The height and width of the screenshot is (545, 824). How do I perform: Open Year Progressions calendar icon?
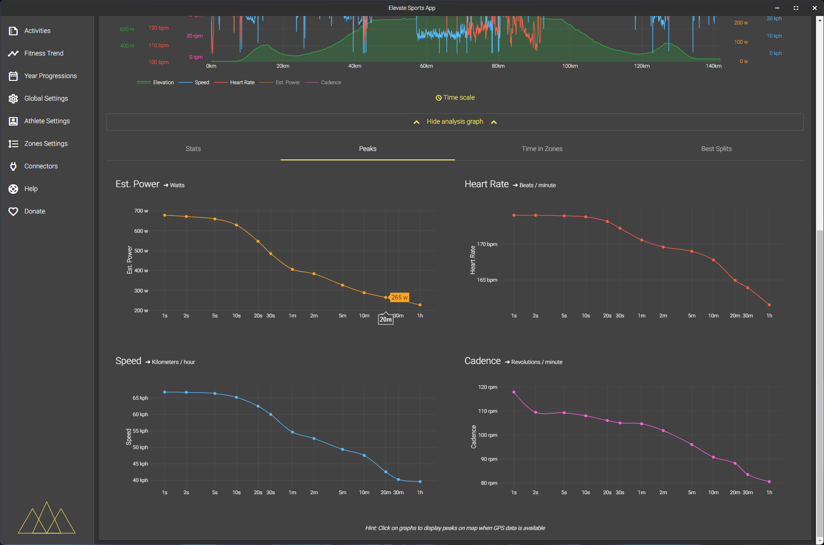pyautogui.click(x=13, y=76)
